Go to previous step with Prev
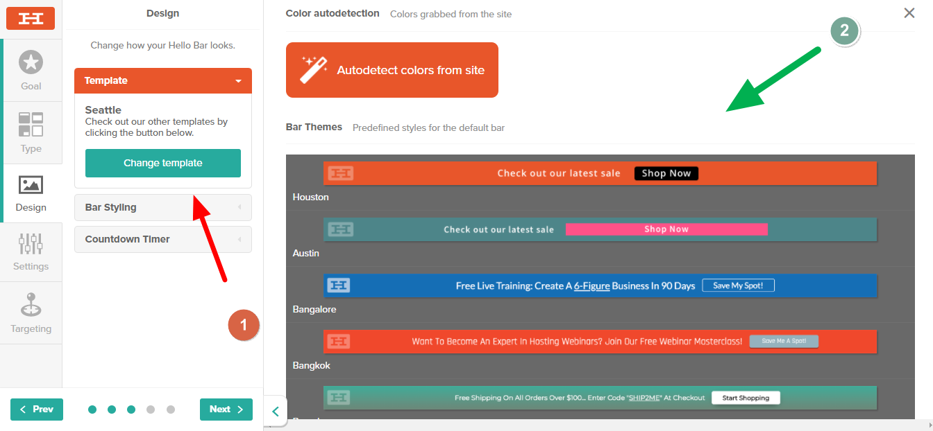Image resolution: width=933 pixels, height=431 pixels. (x=37, y=410)
